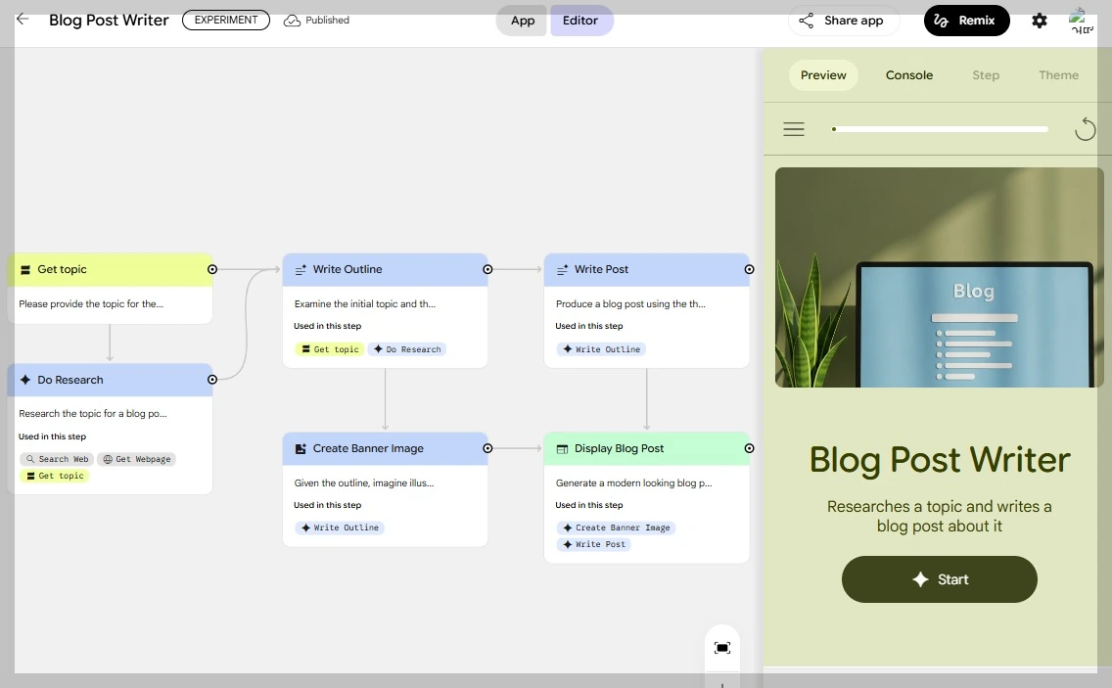Screen dimensions: 1112x688
Task: Click 'Generate a modern looking blog p...' text
Action: [x=633, y=483]
